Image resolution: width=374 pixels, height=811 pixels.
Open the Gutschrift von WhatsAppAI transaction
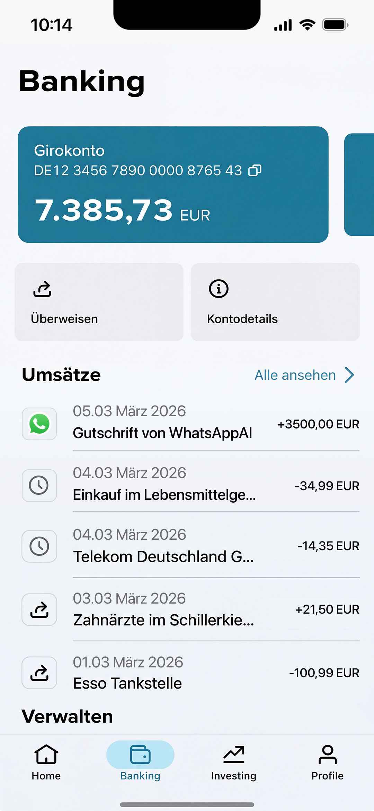point(162,433)
